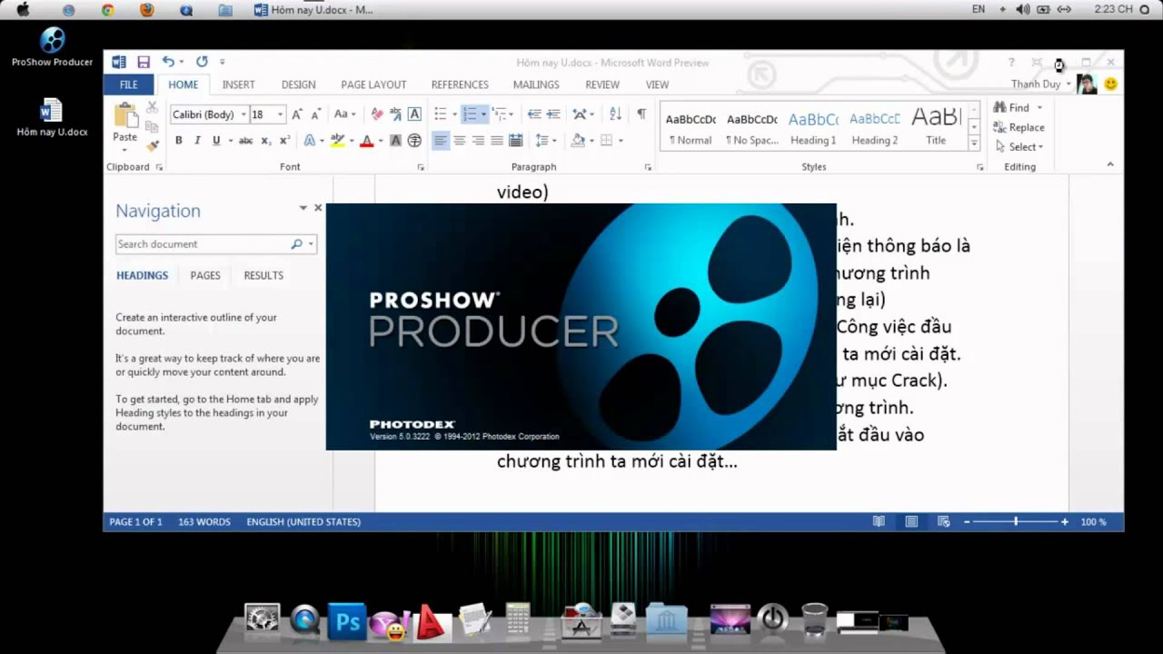This screenshot has height=654, width=1163.
Task: Save the document using the floppy disk icon
Action: pos(144,62)
